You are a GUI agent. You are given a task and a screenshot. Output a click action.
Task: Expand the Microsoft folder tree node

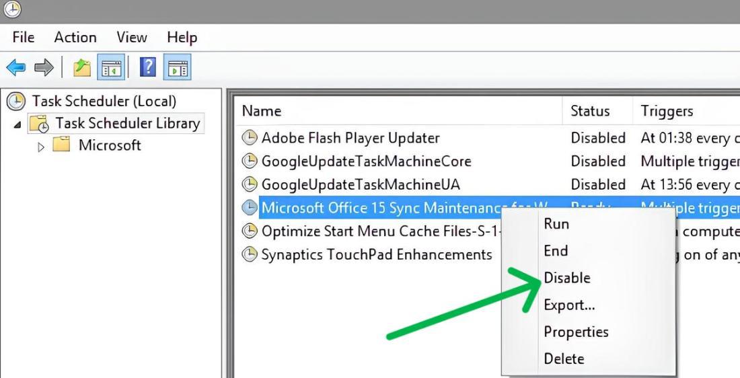coord(41,147)
